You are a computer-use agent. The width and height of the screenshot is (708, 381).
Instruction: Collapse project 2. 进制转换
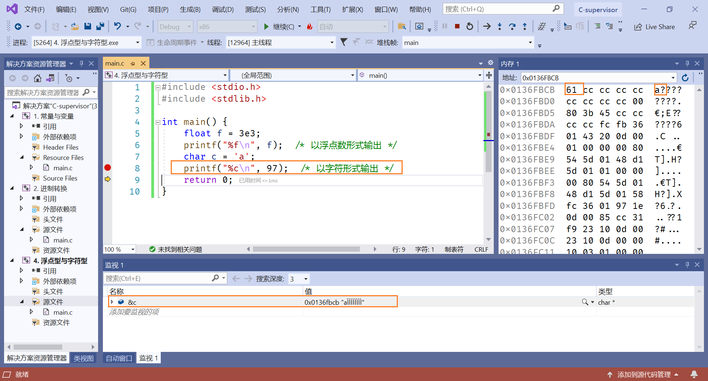click(12, 188)
